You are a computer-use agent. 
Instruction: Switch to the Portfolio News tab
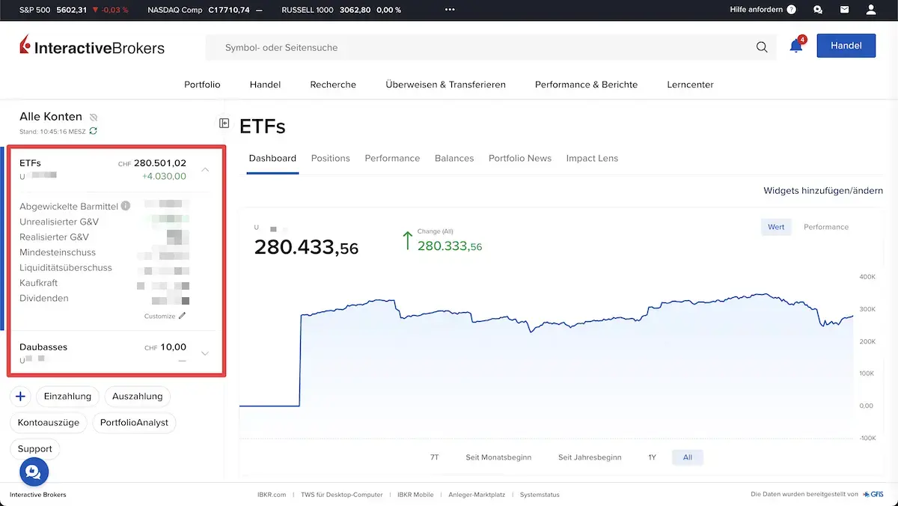pyautogui.click(x=520, y=159)
